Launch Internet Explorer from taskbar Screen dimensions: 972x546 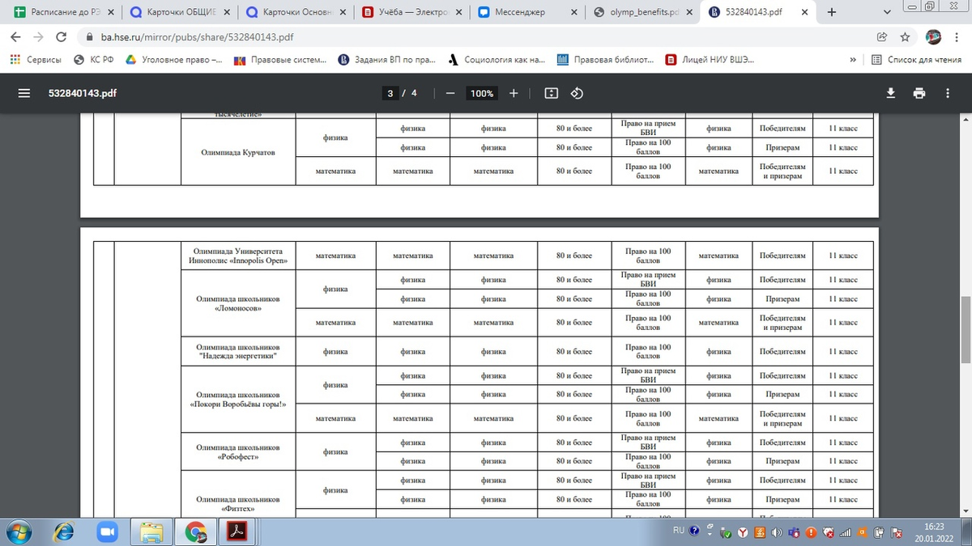pos(63,532)
